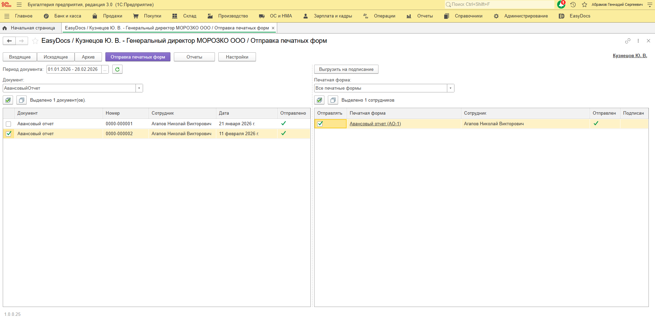This screenshot has height=321, width=655.
Task: Select all documents in the left list
Action: (x=8, y=100)
